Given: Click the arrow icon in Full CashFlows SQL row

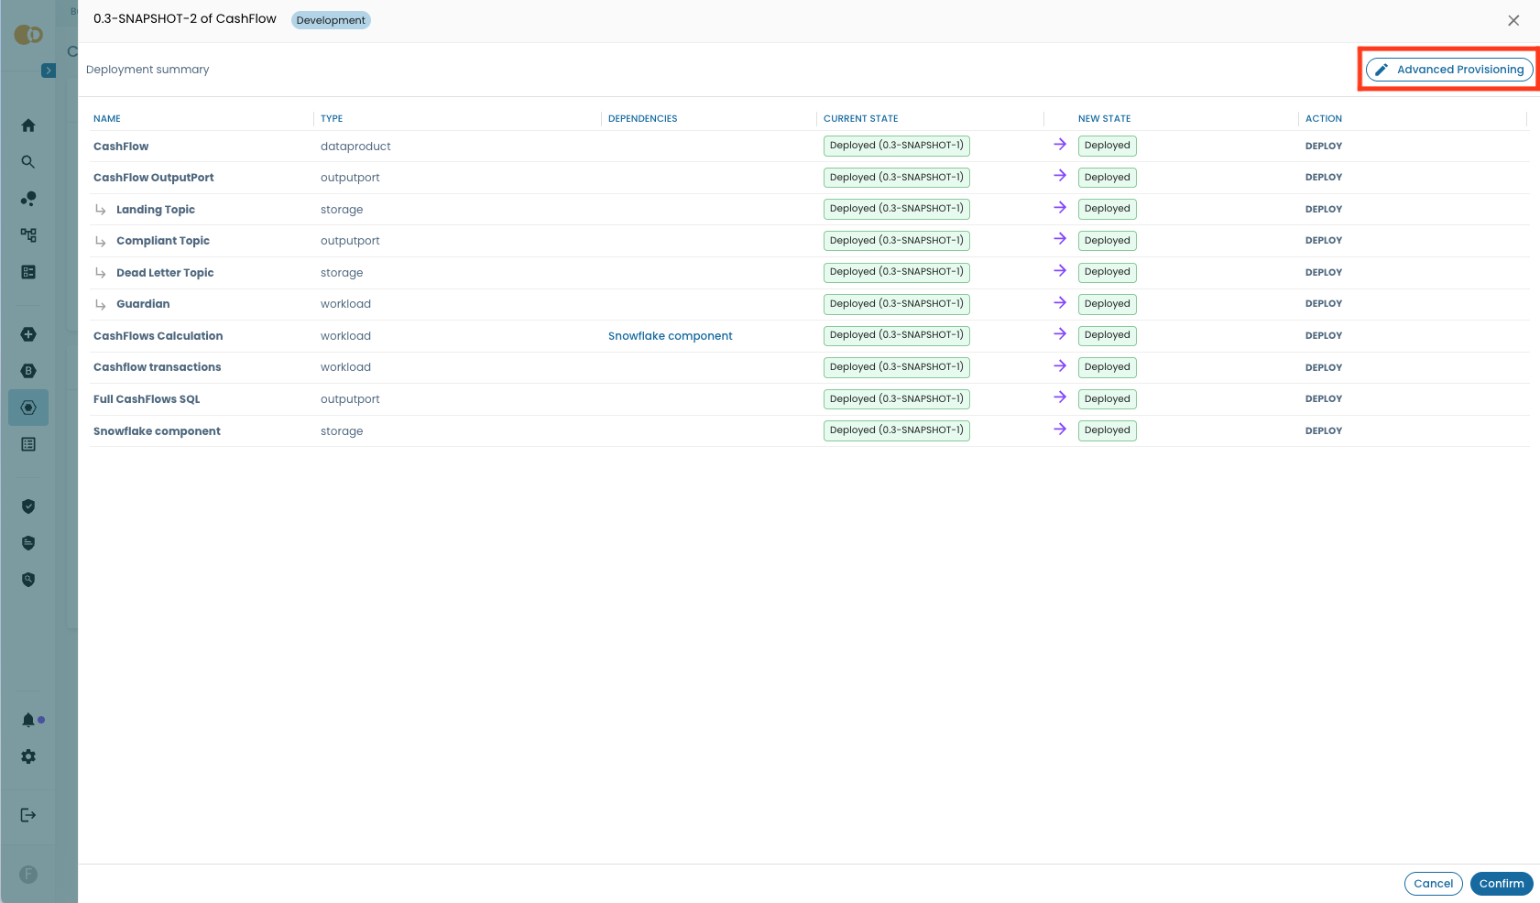Looking at the screenshot, I should click(1060, 397).
